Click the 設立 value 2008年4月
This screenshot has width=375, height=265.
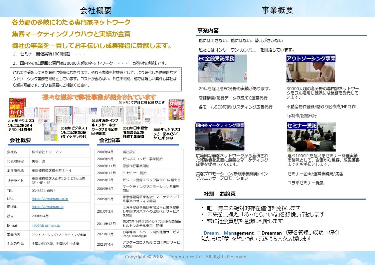(40, 216)
